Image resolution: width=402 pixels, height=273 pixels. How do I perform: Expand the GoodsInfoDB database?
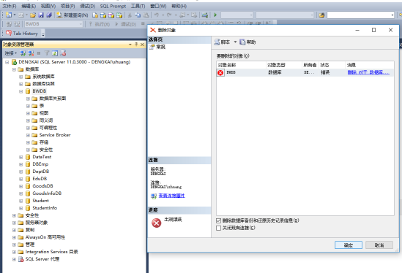pyautogui.click(x=21, y=193)
